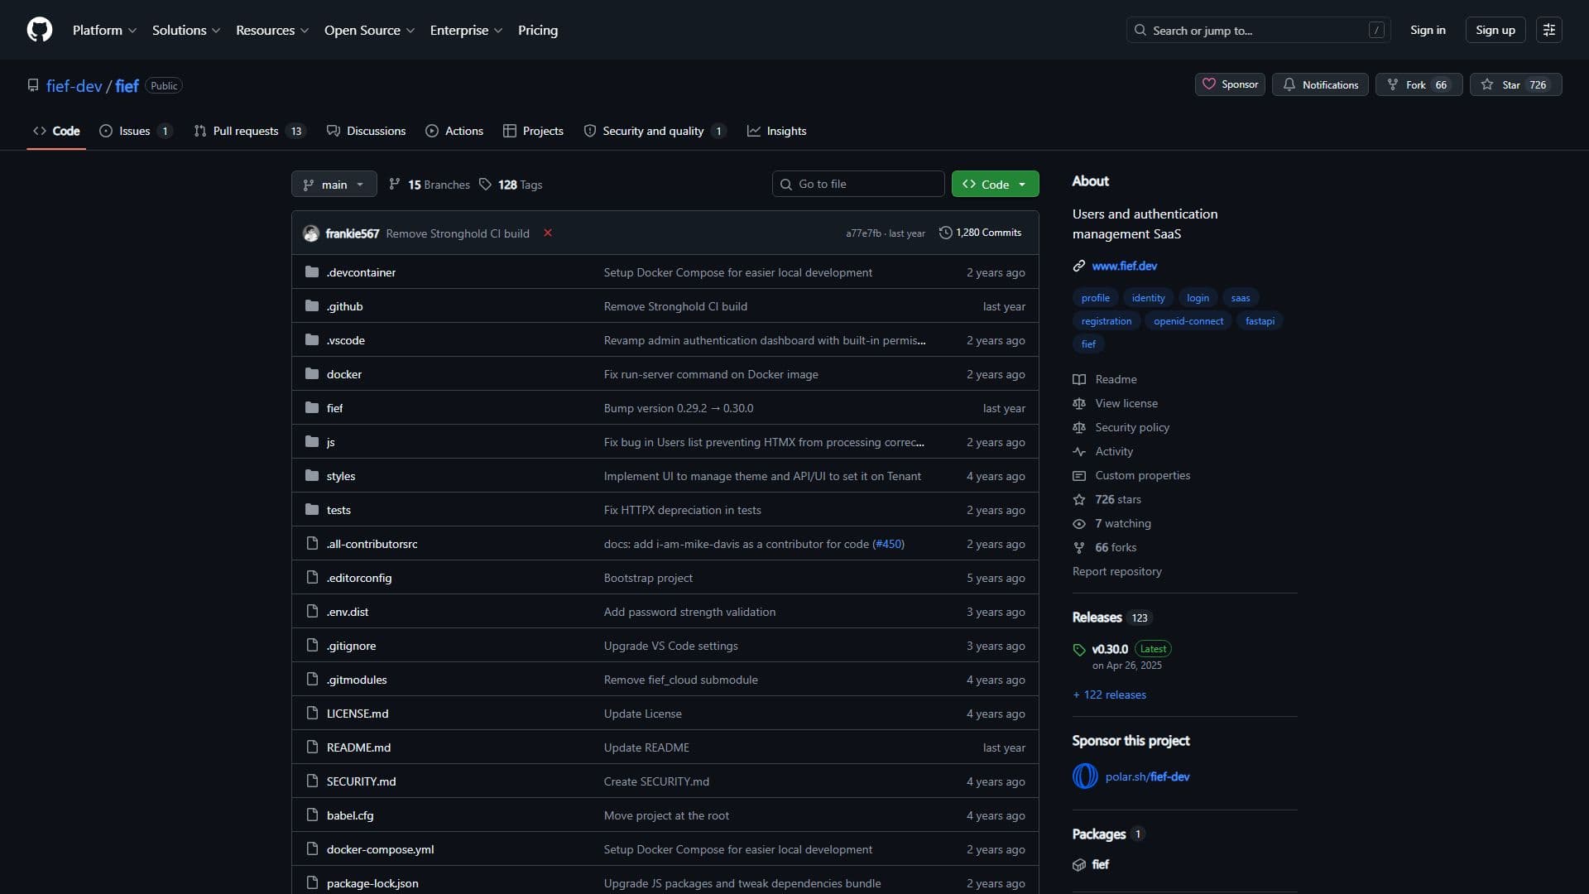This screenshot has height=894, width=1589.
Task: Expand the Open Source menu
Action: click(369, 30)
